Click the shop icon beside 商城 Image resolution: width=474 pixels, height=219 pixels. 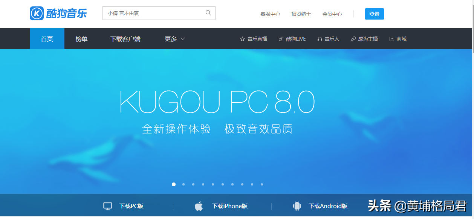(392, 39)
